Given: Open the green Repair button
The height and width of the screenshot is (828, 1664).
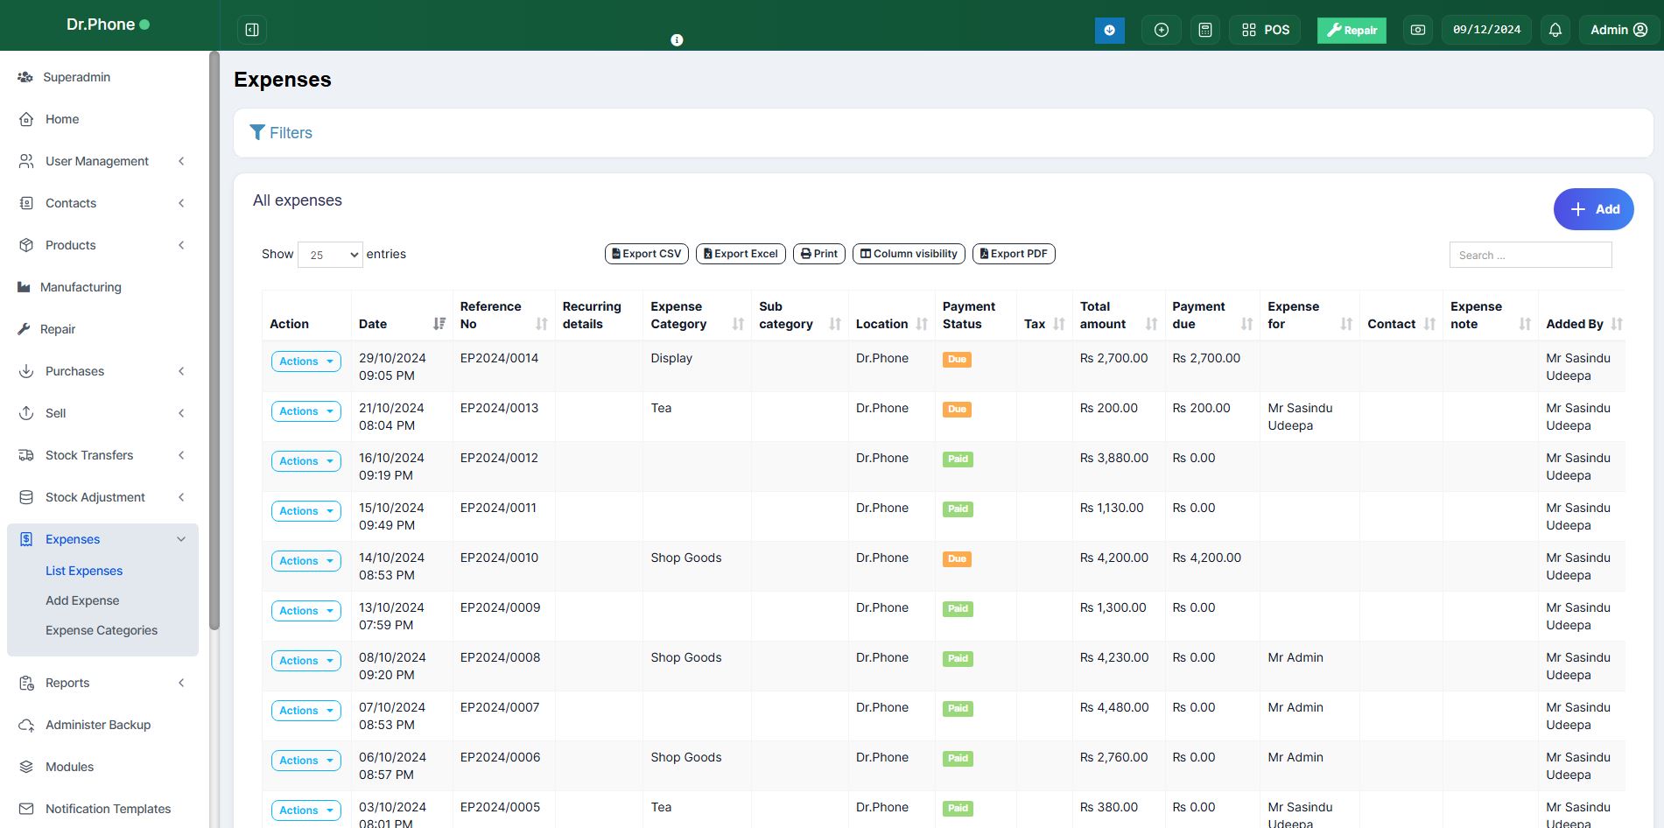Looking at the screenshot, I should pos(1351,30).
